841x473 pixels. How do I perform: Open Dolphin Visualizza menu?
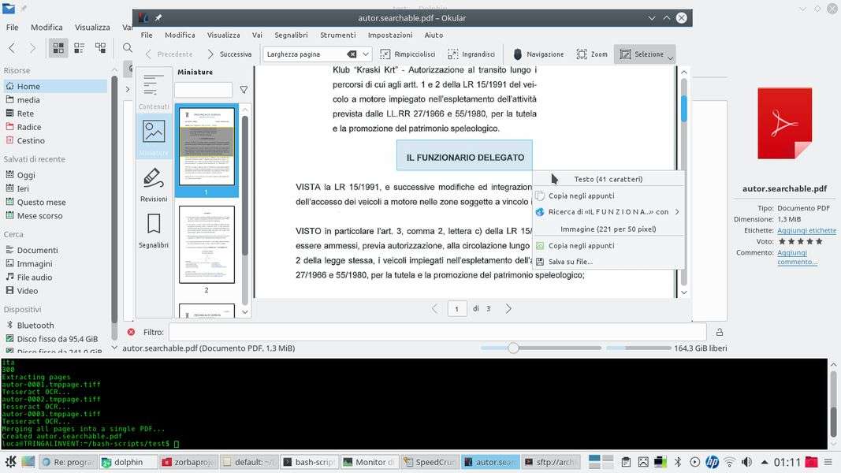[x=92, y=27]
